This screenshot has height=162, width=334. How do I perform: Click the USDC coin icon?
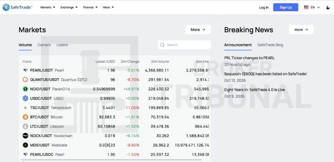click(25, 98)
